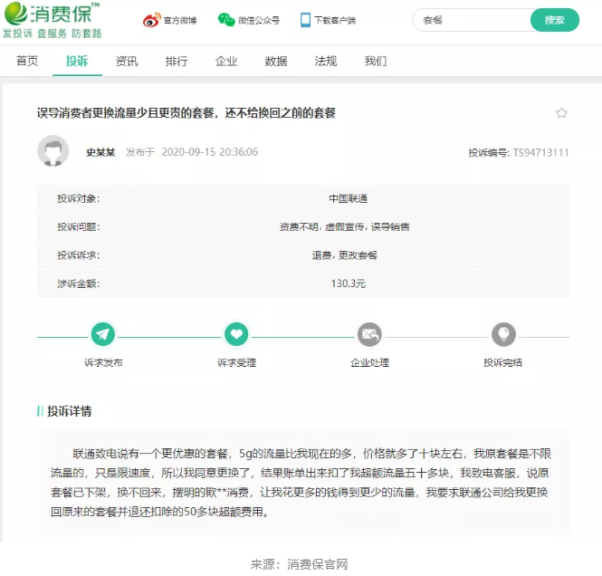Click the 搜索 search button
This screenshot has height=576, width=602.
(x=555, y=20)
